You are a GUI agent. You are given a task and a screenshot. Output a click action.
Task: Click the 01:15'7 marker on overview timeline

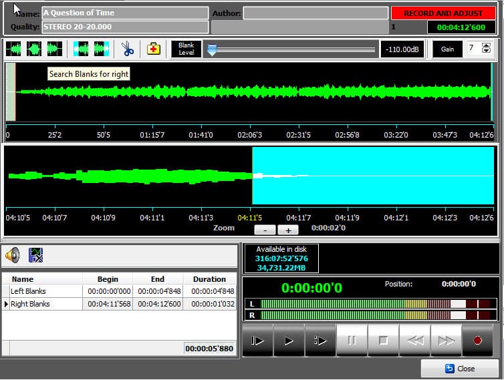[152, 135]
